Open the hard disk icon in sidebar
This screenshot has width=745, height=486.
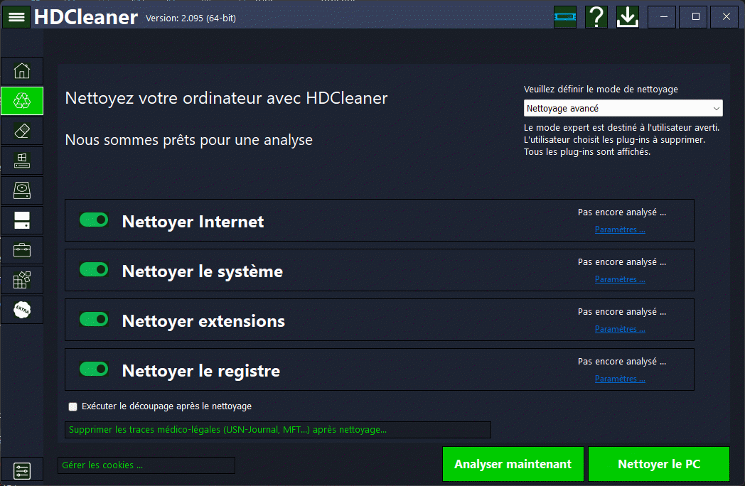(22, 190)
